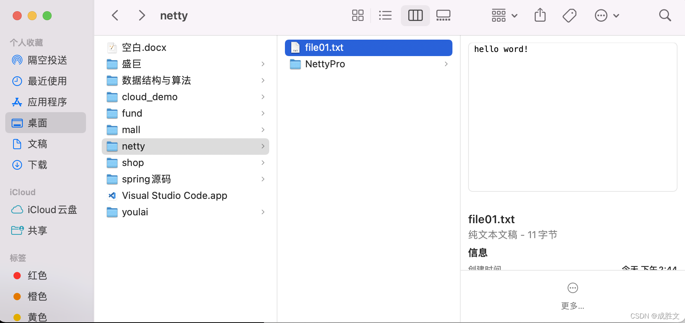Select file01.txt in the netty column

369,47
